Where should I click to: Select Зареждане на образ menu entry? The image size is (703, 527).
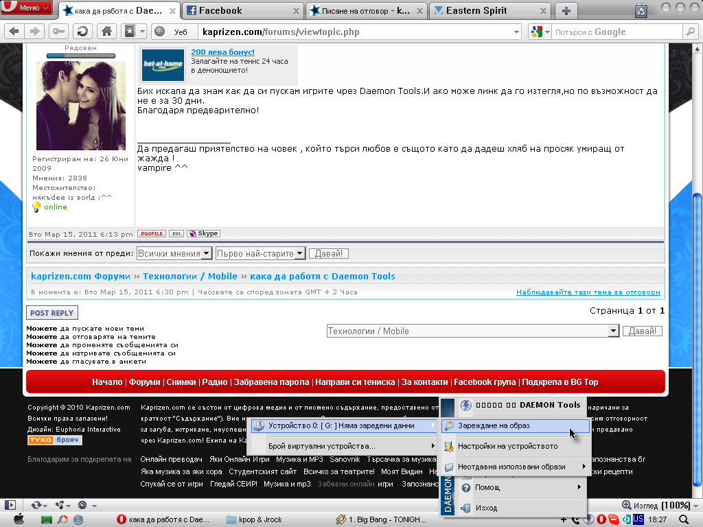click(x=516, y=425)
